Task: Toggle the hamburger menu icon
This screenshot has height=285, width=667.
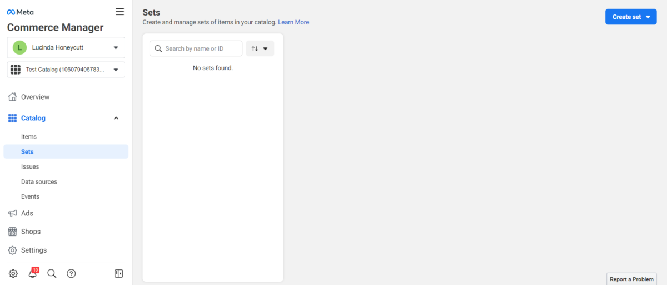Action: 120,12
